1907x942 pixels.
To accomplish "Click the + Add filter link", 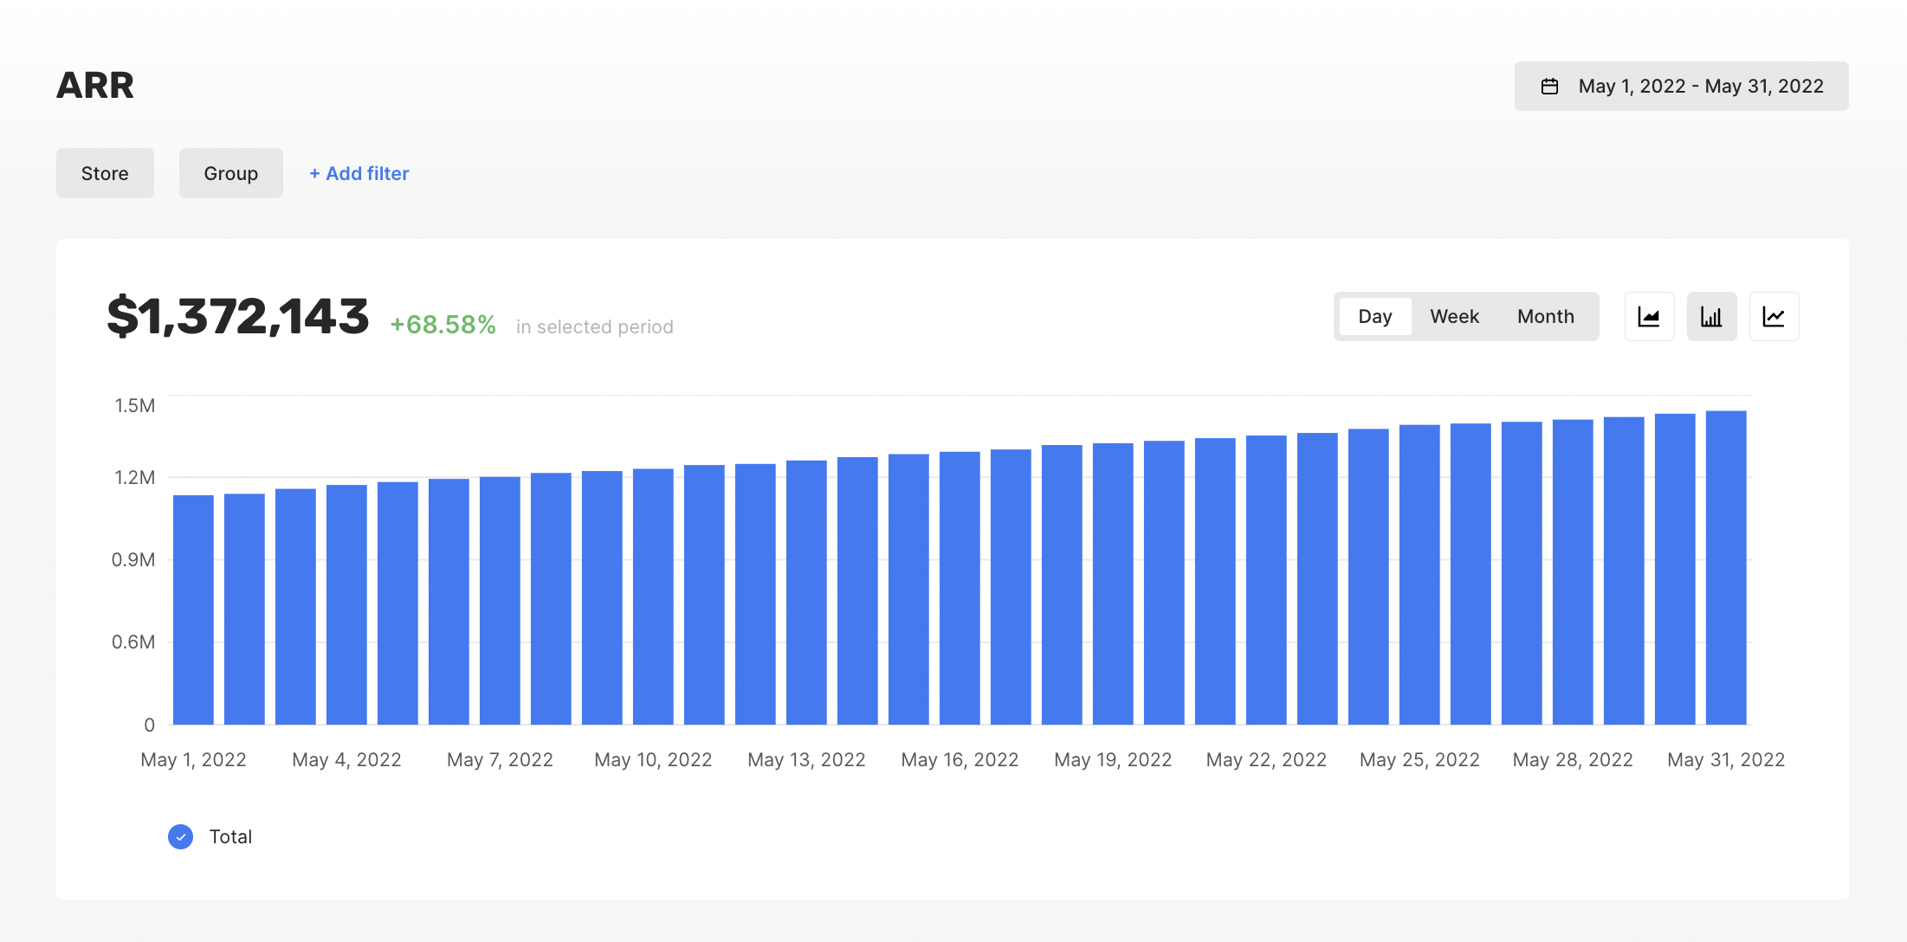I will 359,173.
